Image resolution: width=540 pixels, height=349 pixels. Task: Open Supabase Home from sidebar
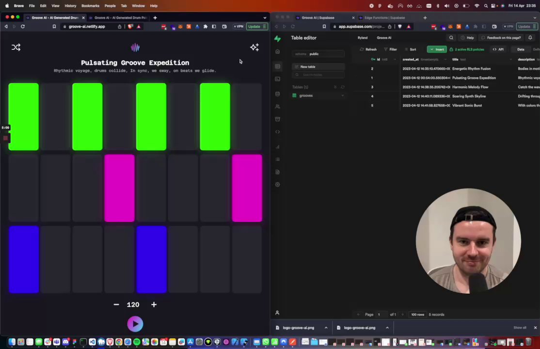[278, 52]
